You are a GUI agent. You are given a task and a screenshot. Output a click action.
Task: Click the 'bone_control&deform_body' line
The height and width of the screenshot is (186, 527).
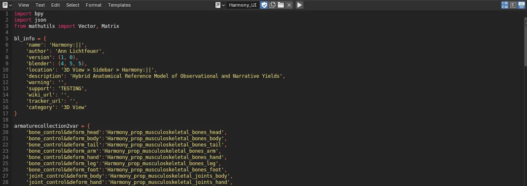(x=126, y=139)
